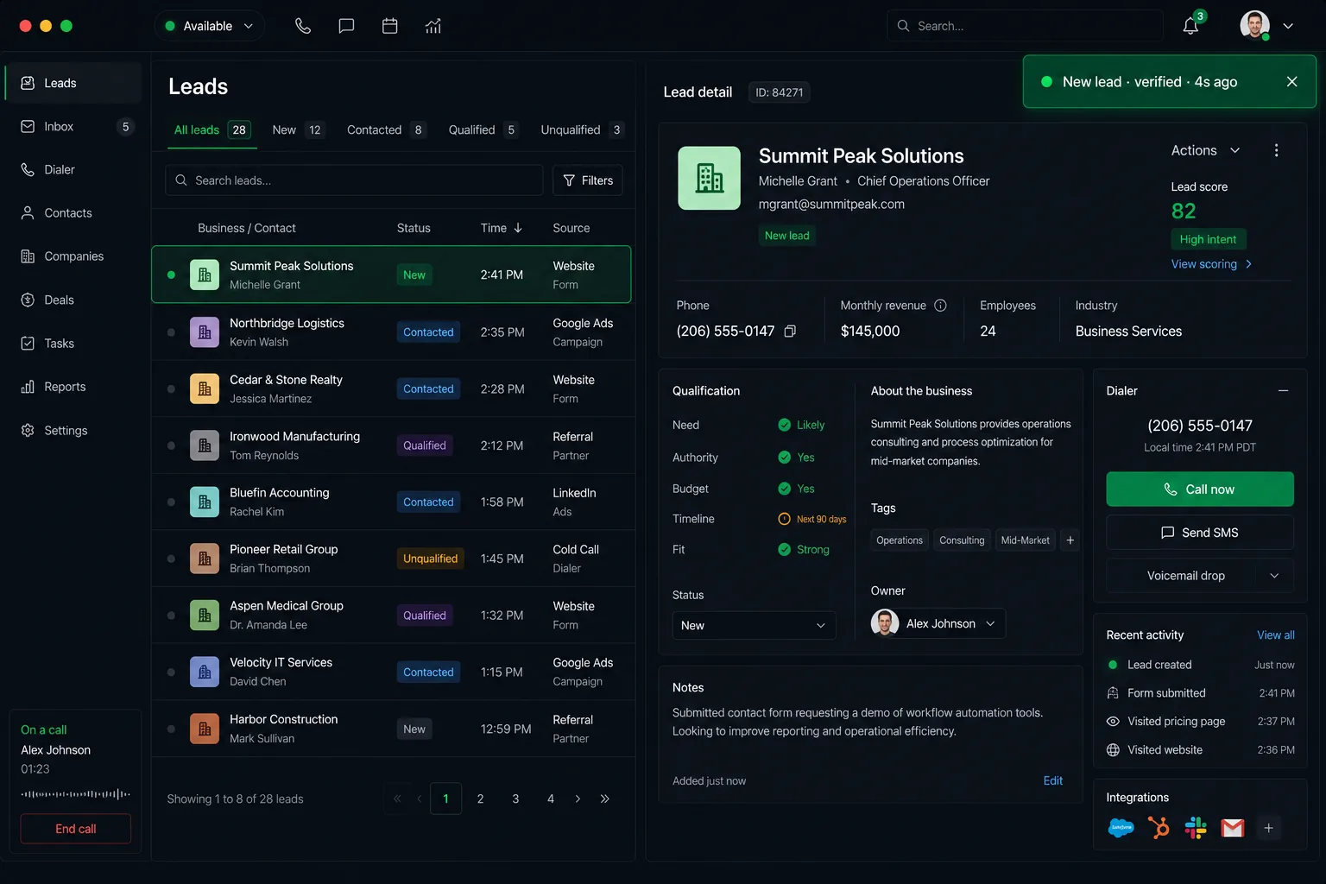Select the Pioneer Retail Group row dot
Viewport: 1326px width, 884px height.
point(171,559)
